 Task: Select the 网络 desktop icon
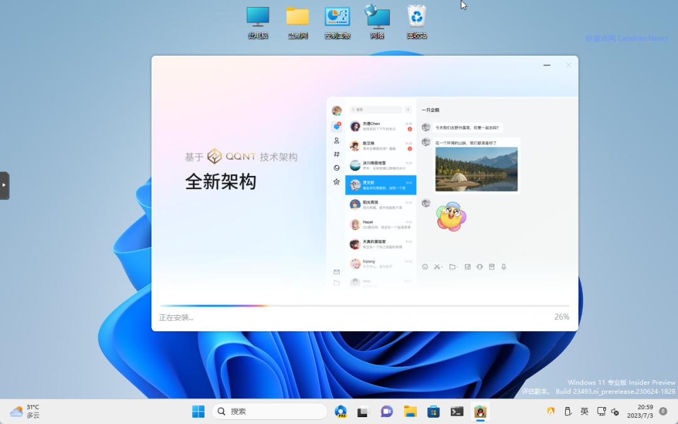[x=377, y=23]
